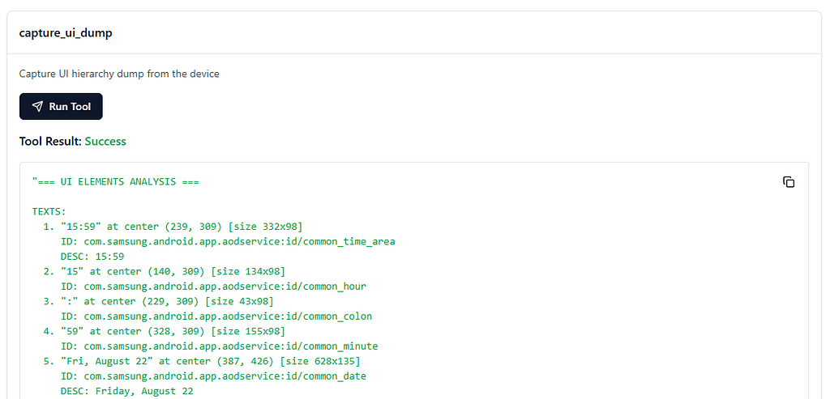
Task: Select the "Fri, August 22" entry line
Action: point(203,361)
